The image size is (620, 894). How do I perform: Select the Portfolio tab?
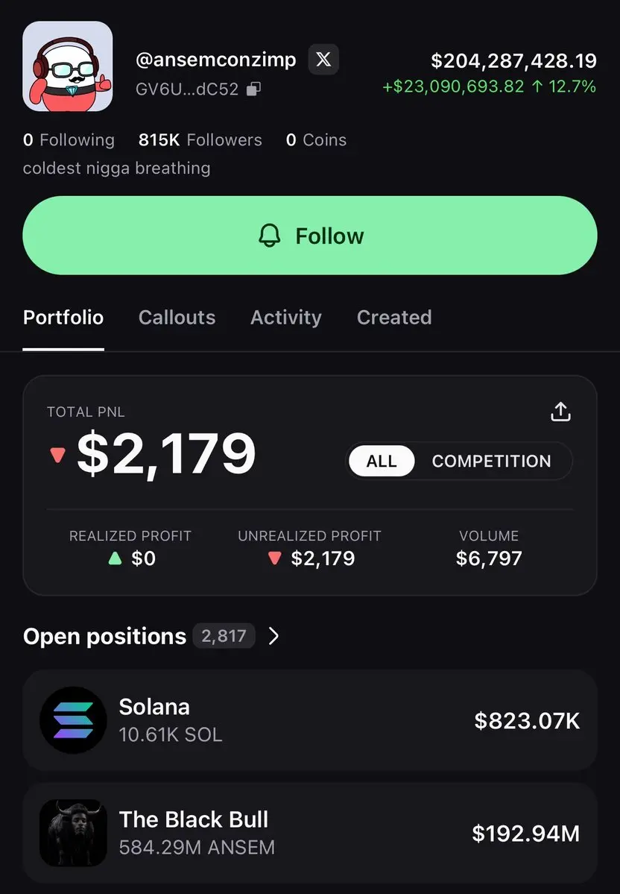(63, 317)
